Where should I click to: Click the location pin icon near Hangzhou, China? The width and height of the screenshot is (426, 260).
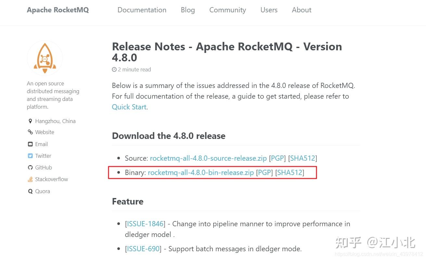click(x=30, y=121)
